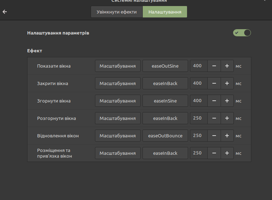
Task: Click the Розміщення та прив'язка вікон label
Action: pos(55,153)
